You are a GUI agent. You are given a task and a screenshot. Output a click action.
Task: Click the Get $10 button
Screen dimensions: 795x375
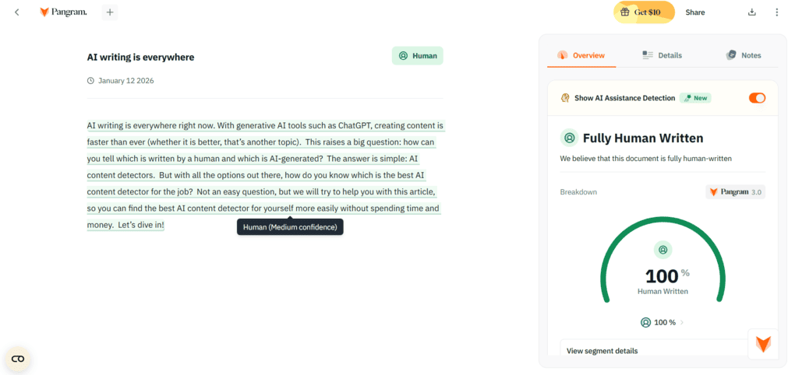coord(644,12)
